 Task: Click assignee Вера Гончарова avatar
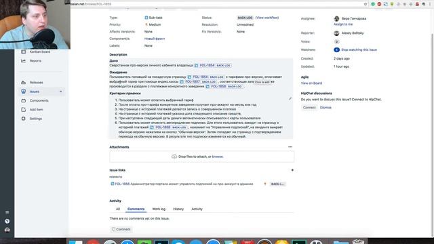click(336, 18)
